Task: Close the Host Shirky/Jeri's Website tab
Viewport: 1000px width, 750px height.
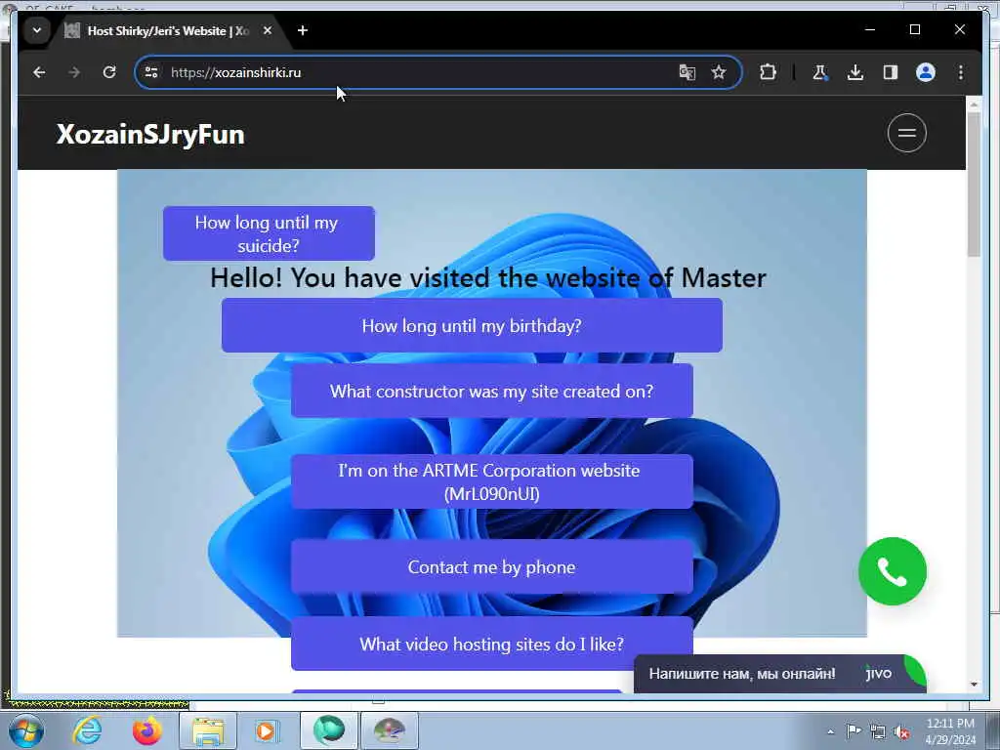Action: 268,30
